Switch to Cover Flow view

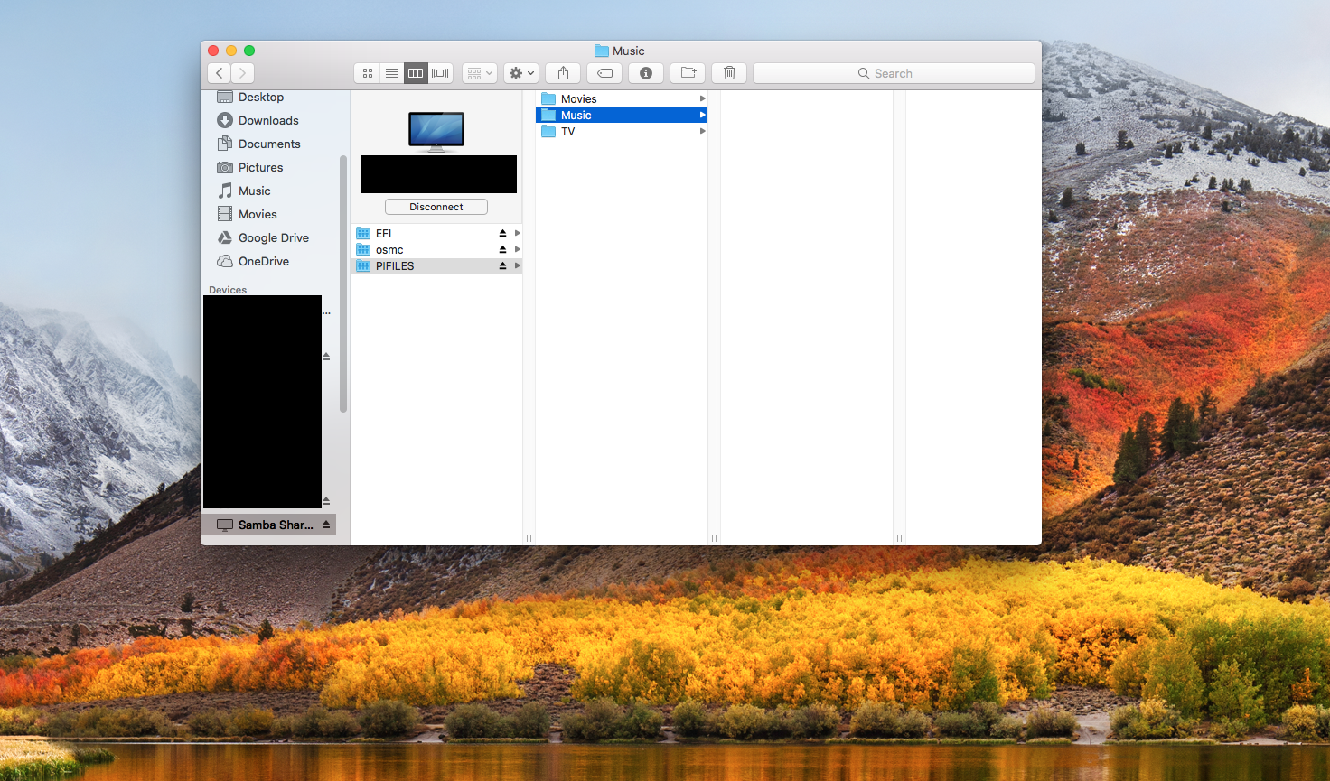point(440,73)
